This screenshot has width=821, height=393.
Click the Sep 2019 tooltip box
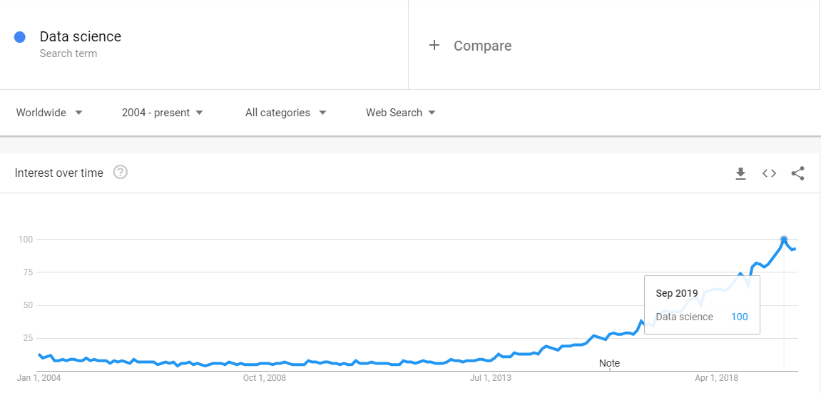click(x=702, y=305)
